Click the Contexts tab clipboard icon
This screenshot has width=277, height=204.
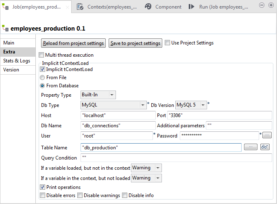tap(80, 7)
